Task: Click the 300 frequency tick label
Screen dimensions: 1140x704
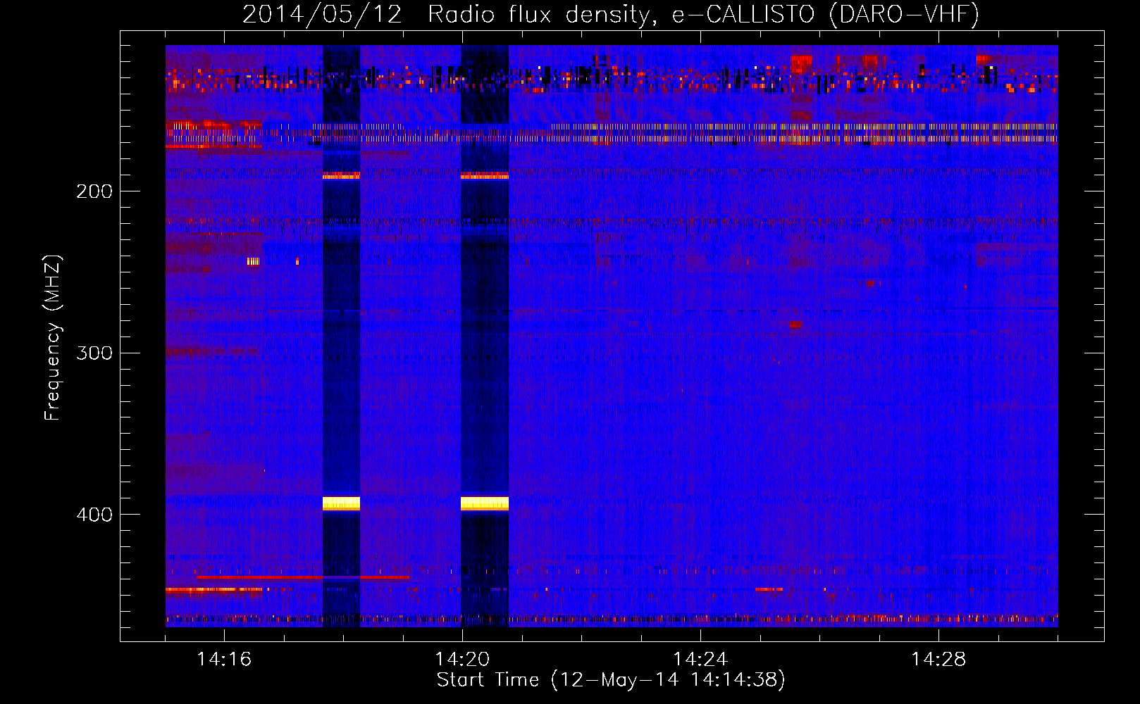Action: pos(94,353)
